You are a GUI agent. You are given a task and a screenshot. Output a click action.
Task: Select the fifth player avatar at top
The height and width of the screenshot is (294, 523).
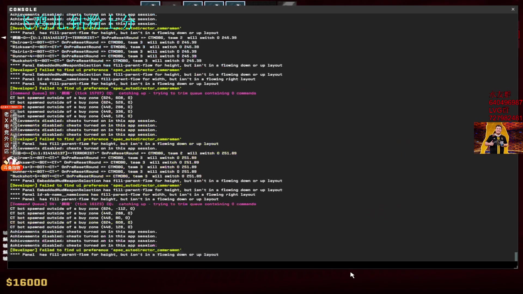[235, 4]
